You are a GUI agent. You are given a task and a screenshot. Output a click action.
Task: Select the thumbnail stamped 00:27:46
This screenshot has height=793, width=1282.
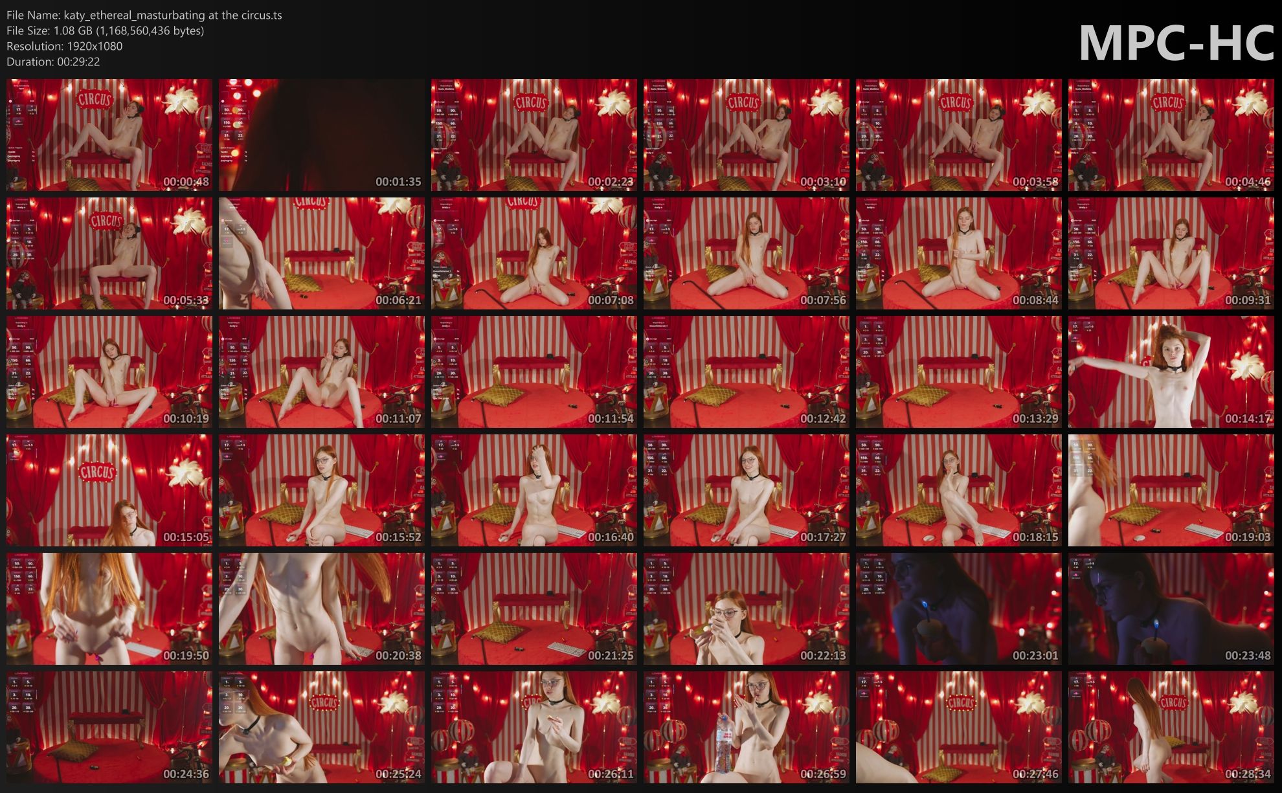coord(959,728)
